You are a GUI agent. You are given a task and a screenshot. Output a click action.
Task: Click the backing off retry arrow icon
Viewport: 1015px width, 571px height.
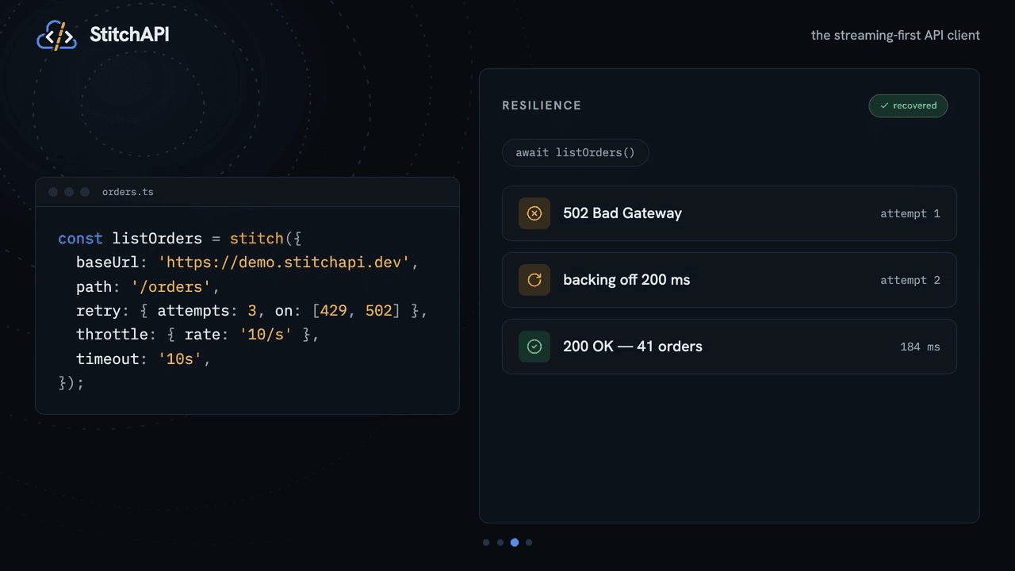coord(534,280)
